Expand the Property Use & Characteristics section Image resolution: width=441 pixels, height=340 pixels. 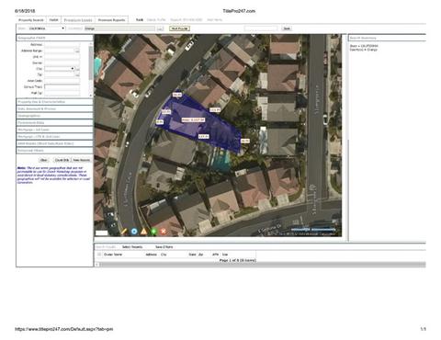[54, 102]
